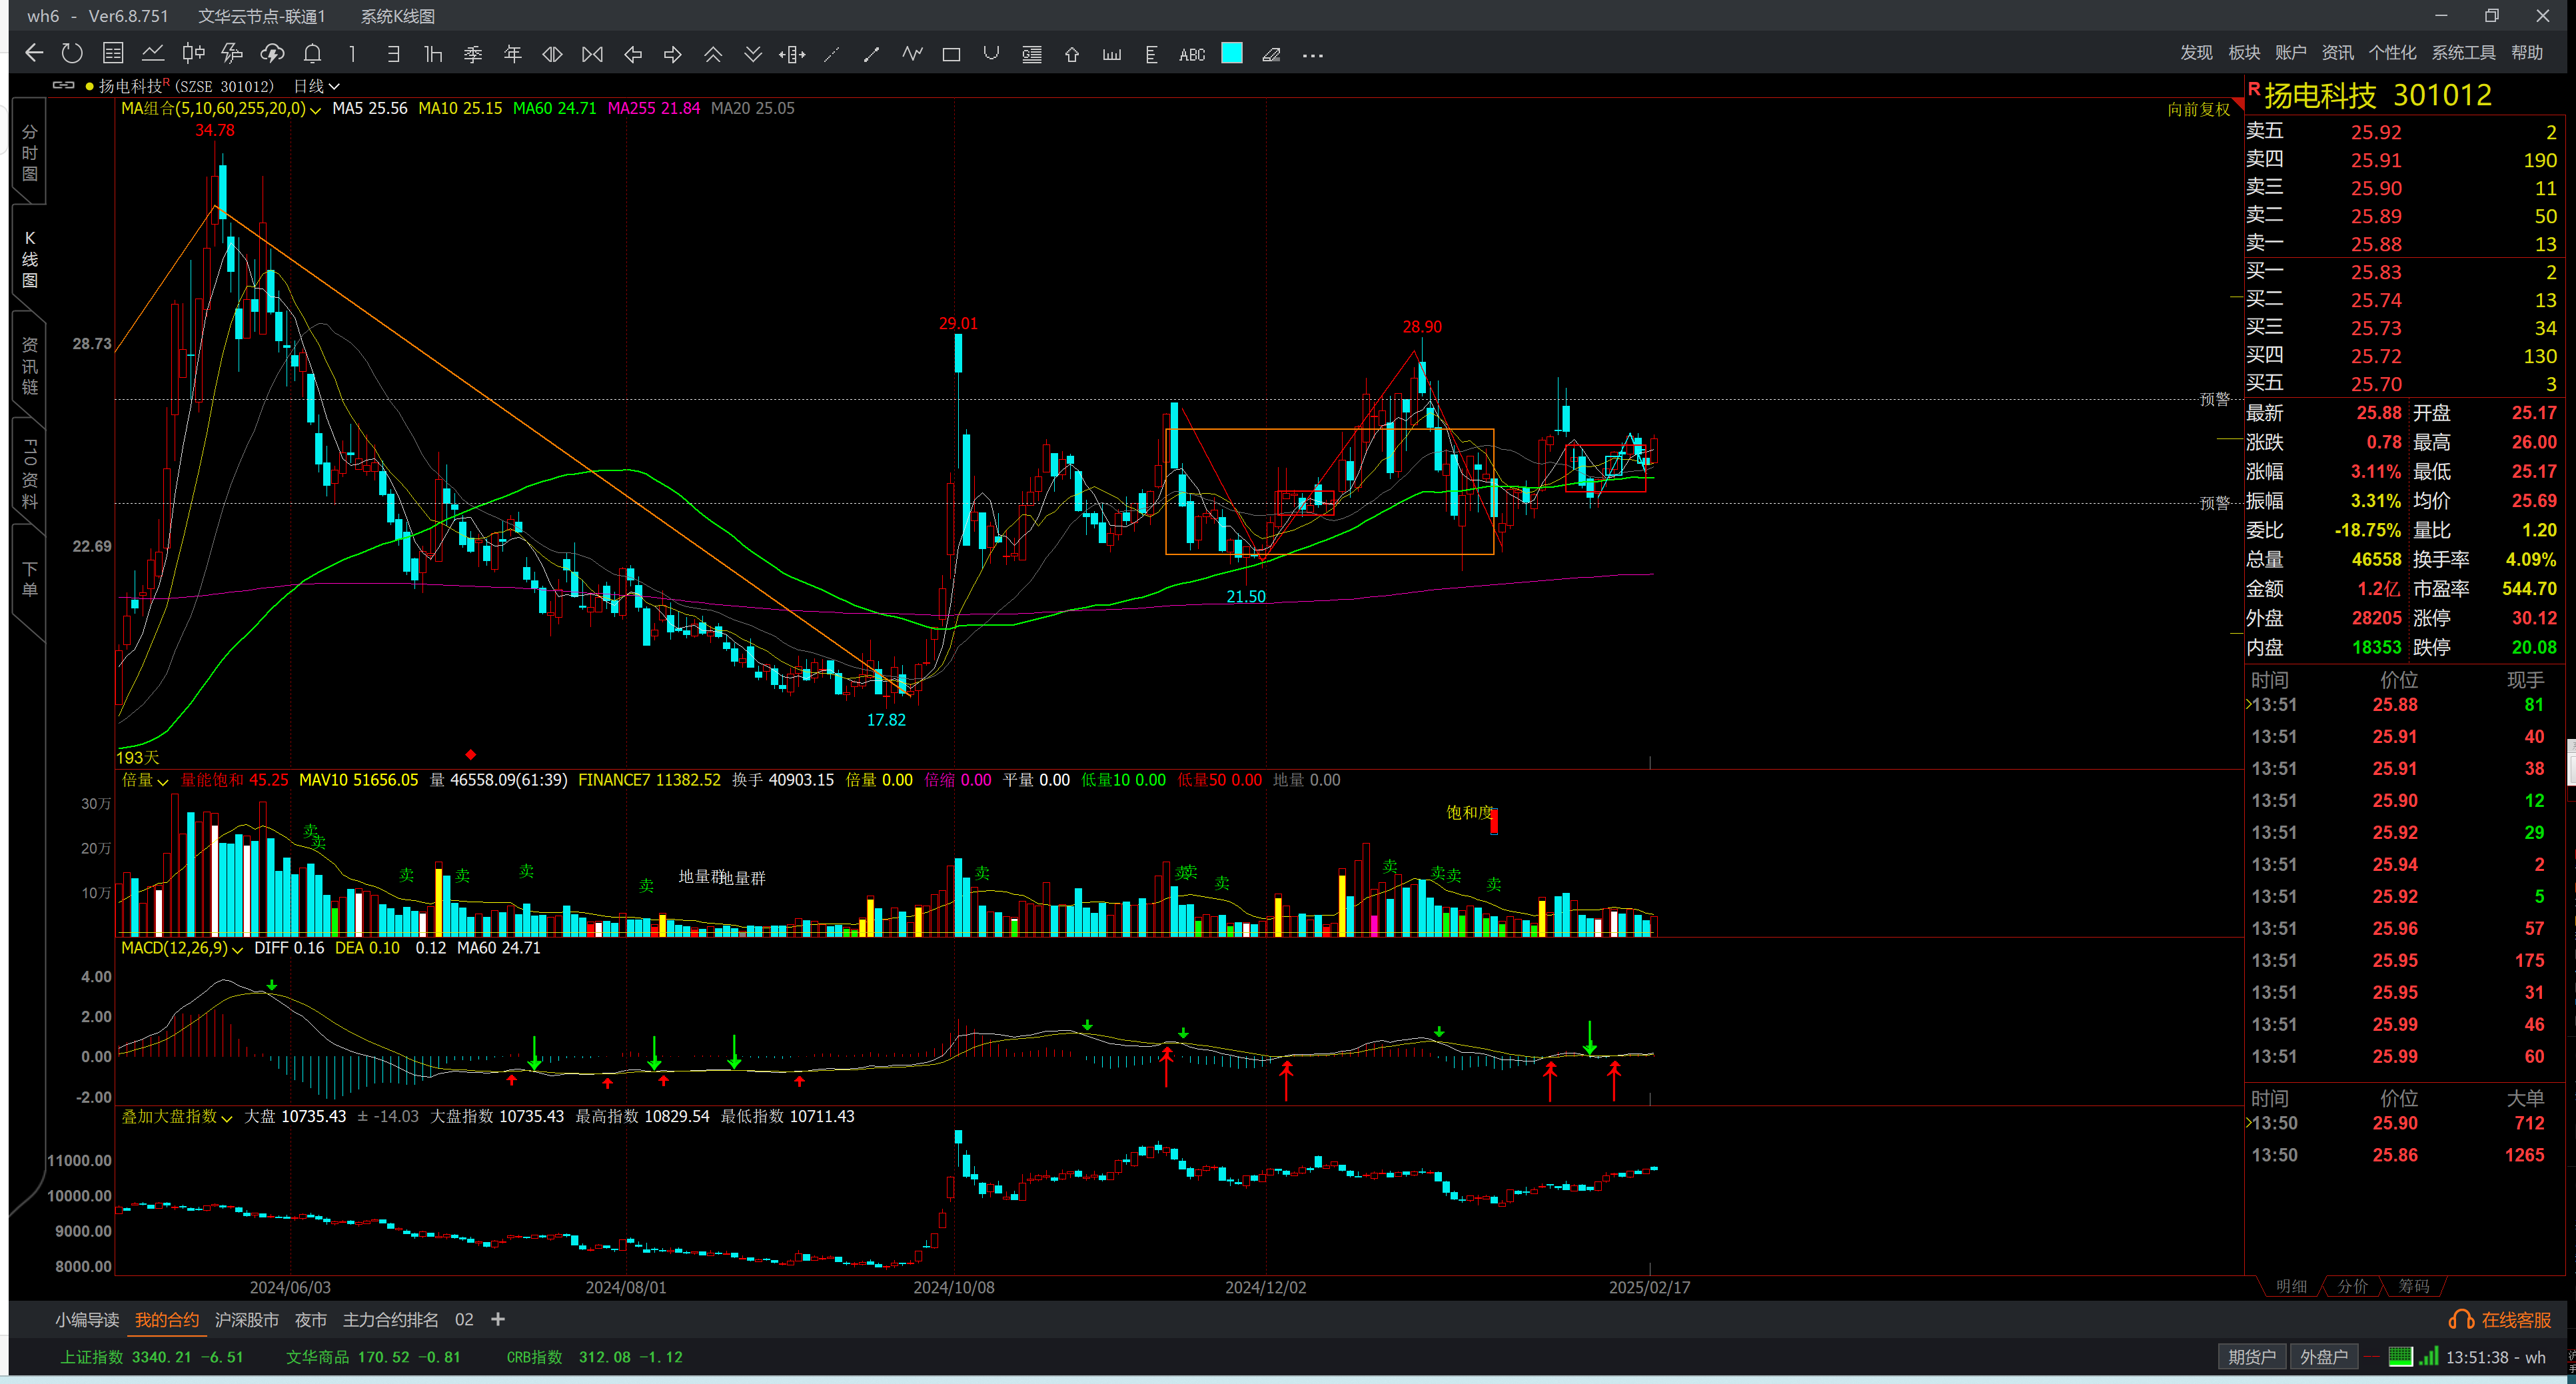Image resolution: width=2576 pixels, height=1384 pixels.
Task: Click the 期货户 account button
Action: 2252,1357
